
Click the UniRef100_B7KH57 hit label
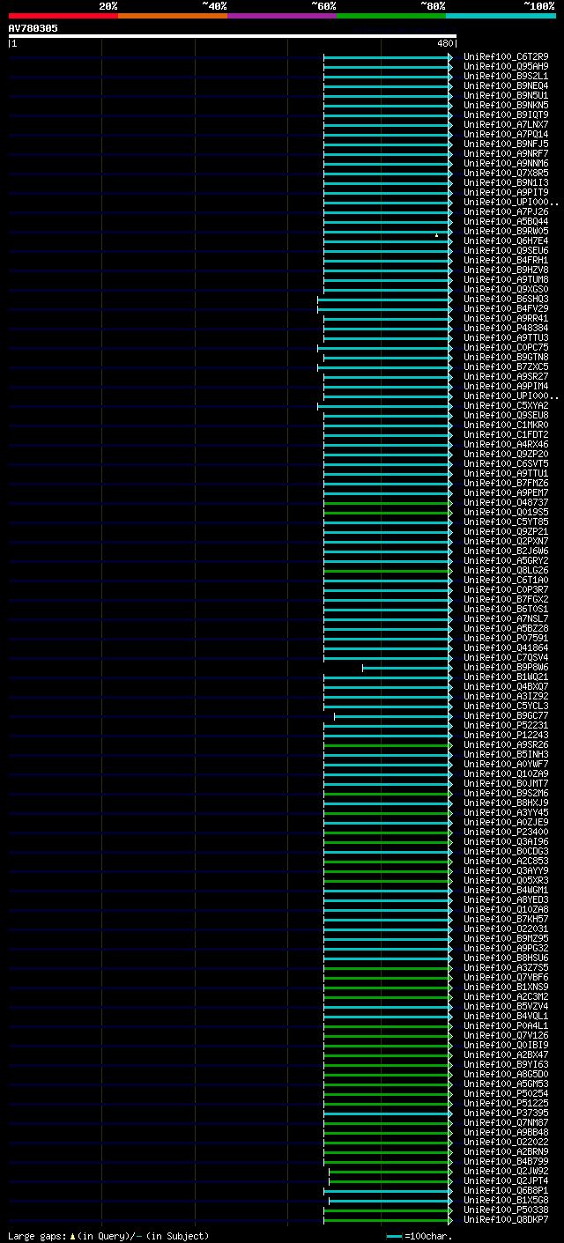[506, 919]
